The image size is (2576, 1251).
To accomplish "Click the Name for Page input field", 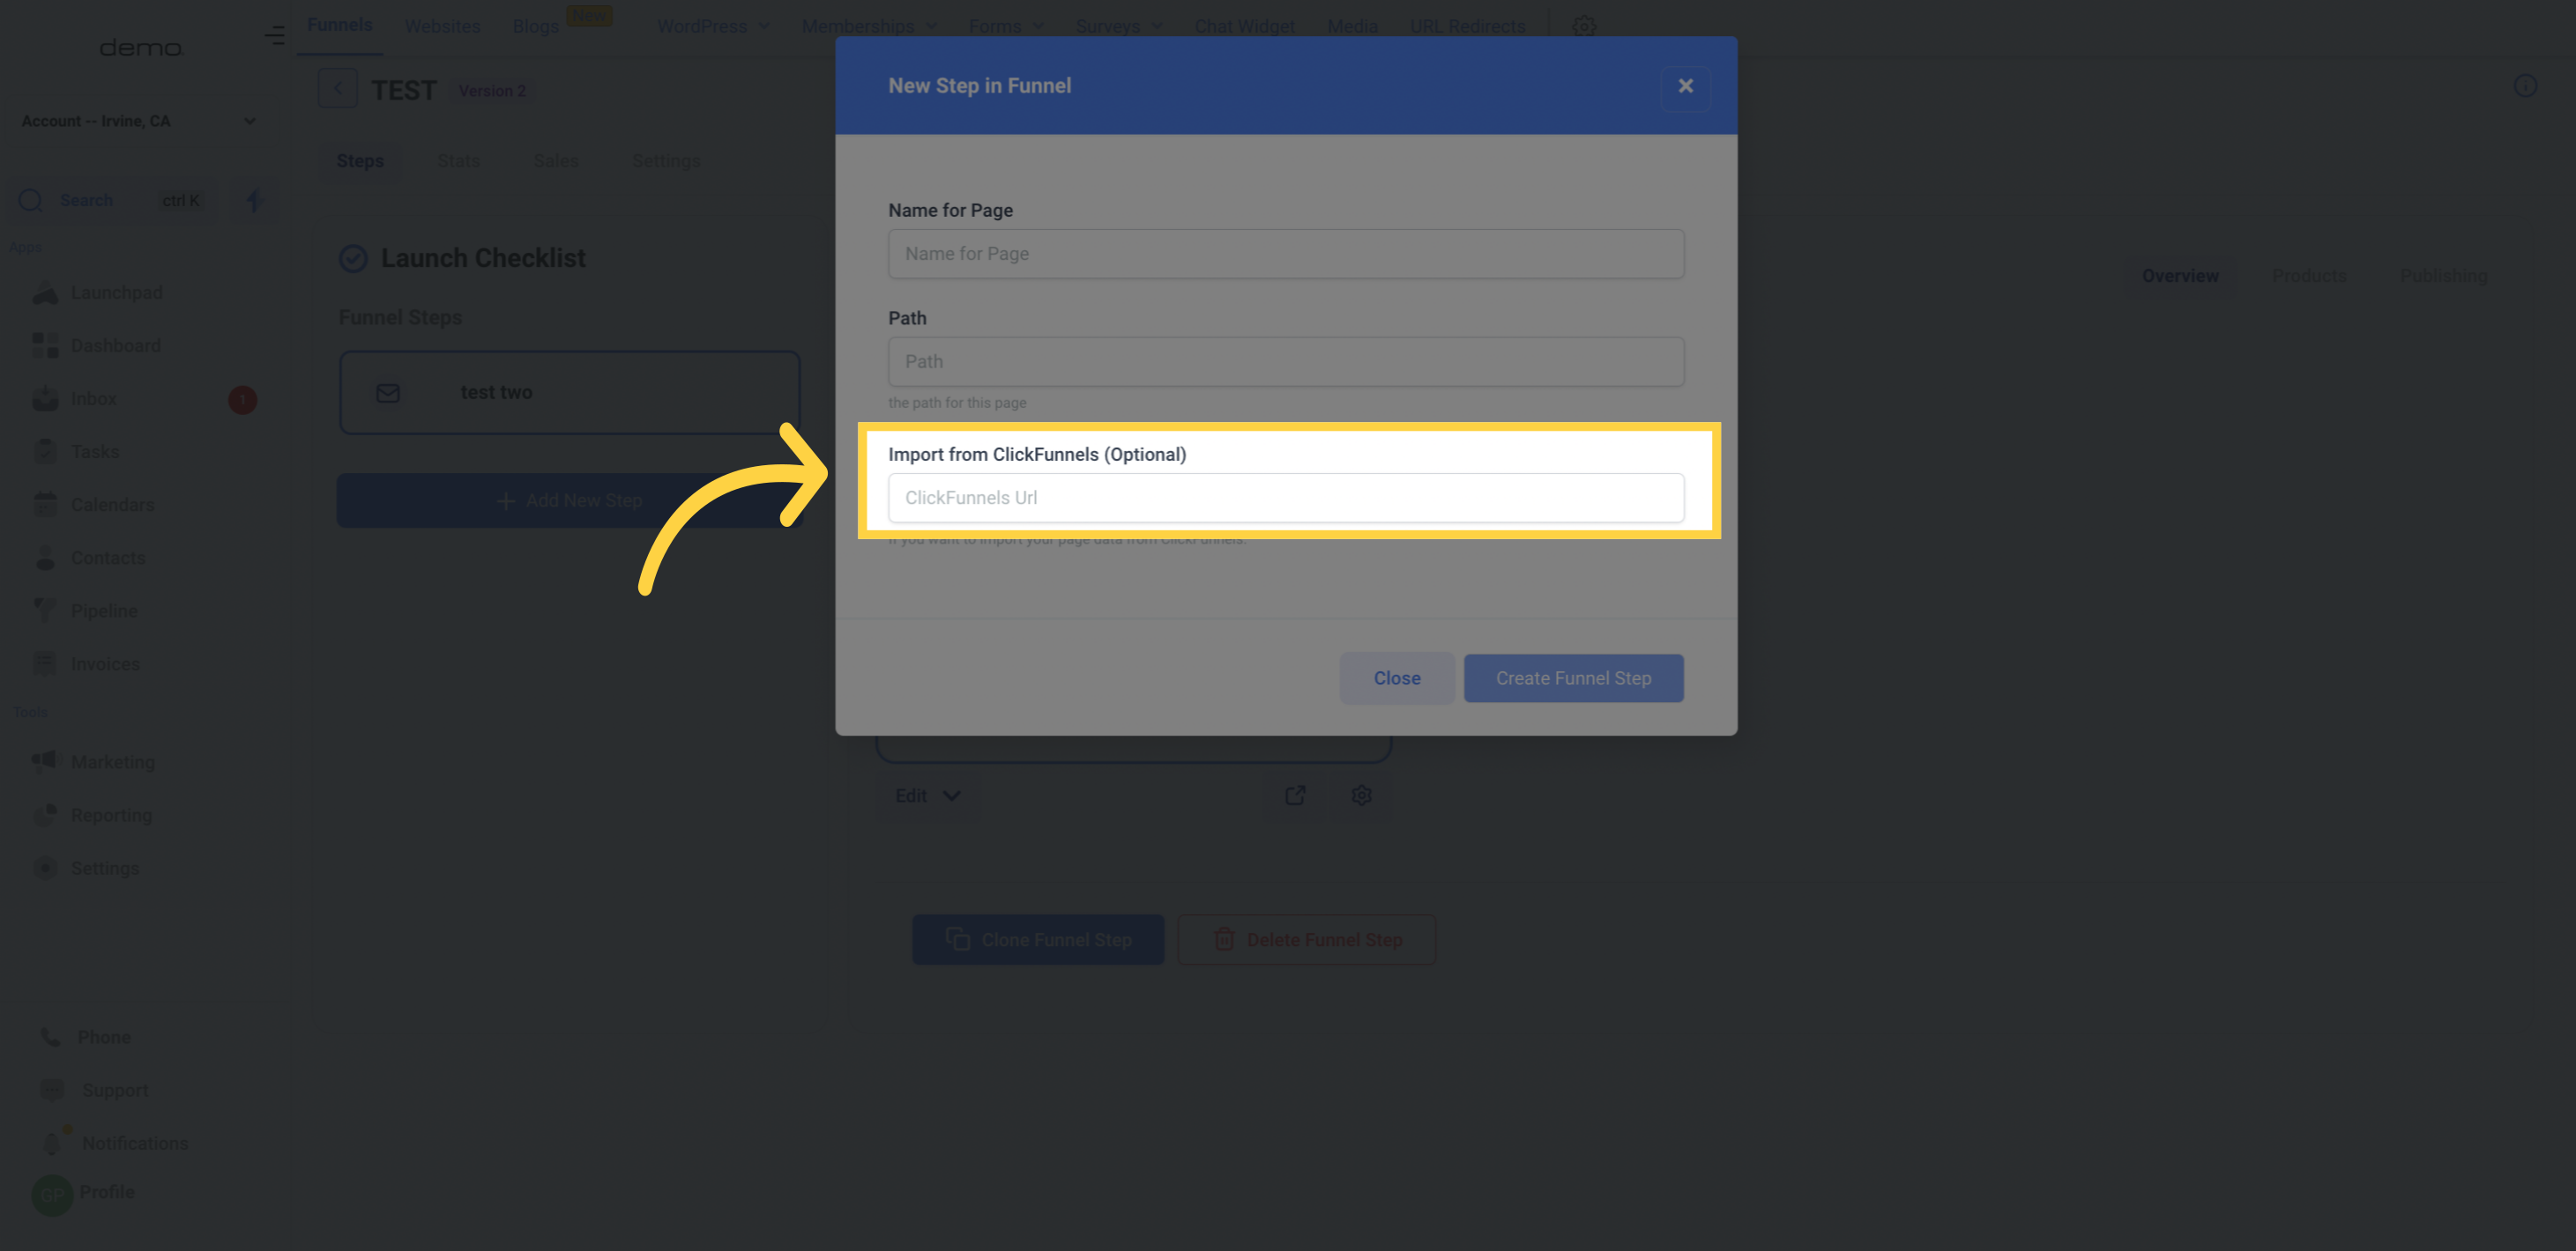I will tap(1286, 253).
